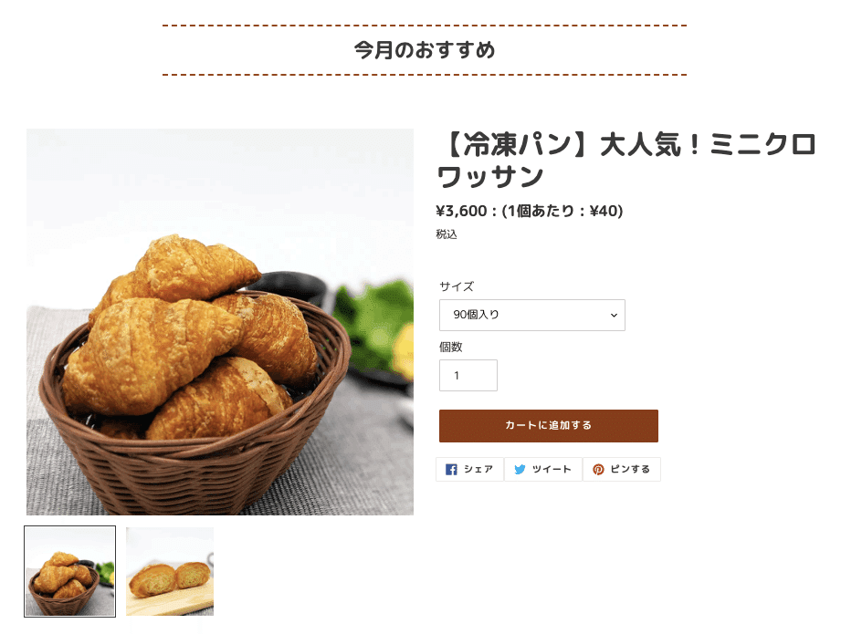
Task: Click the large croissant basket product image
Action: coord(220,321)
